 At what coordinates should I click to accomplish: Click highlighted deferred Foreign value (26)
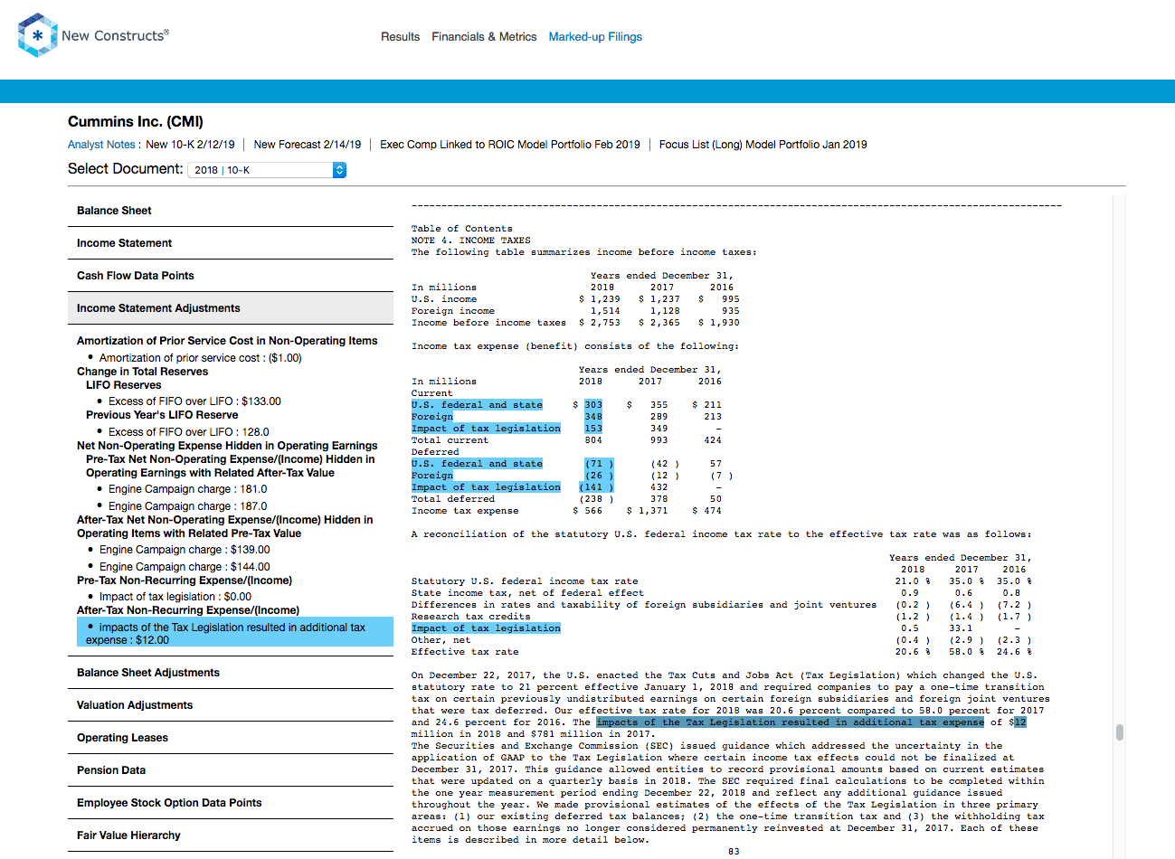click(x=598, y=476)
